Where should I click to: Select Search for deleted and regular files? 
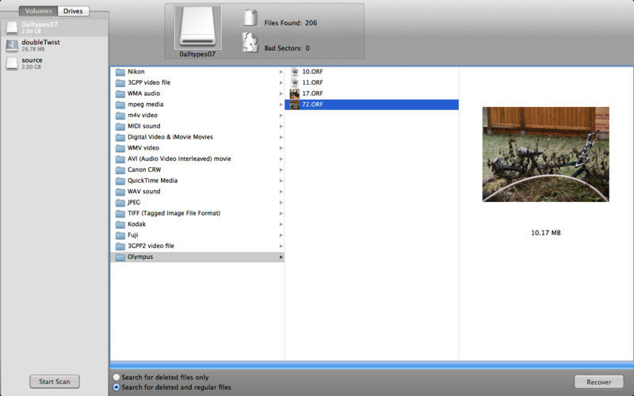(x=116, y=387)
